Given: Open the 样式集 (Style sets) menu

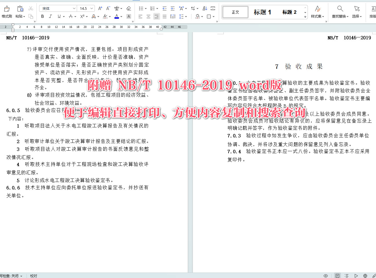Looking at the screenshot, I should [x=317, y=12].
